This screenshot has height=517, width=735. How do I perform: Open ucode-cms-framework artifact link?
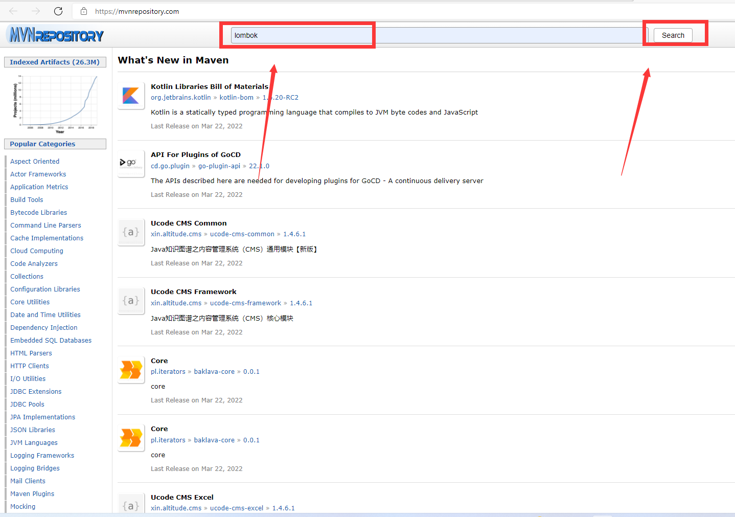(245, 303)
